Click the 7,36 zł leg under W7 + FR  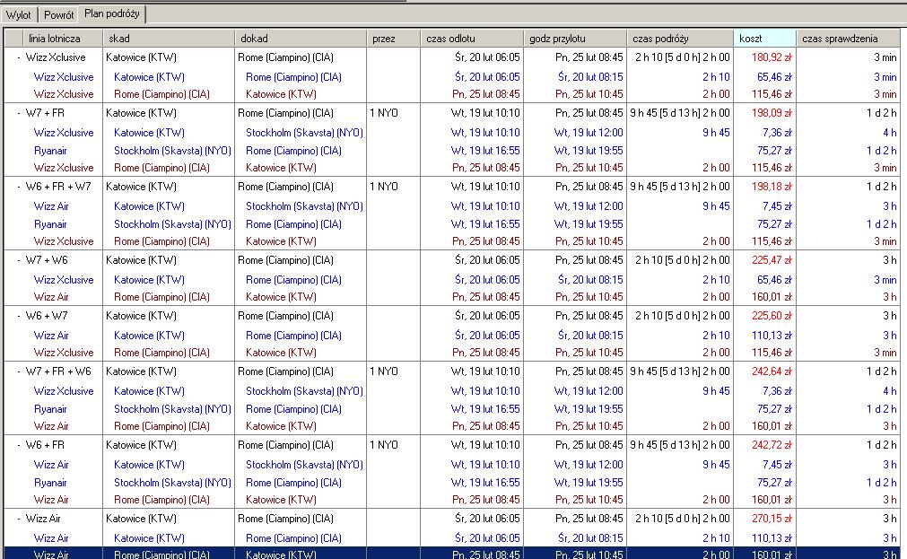pos(777,133)
